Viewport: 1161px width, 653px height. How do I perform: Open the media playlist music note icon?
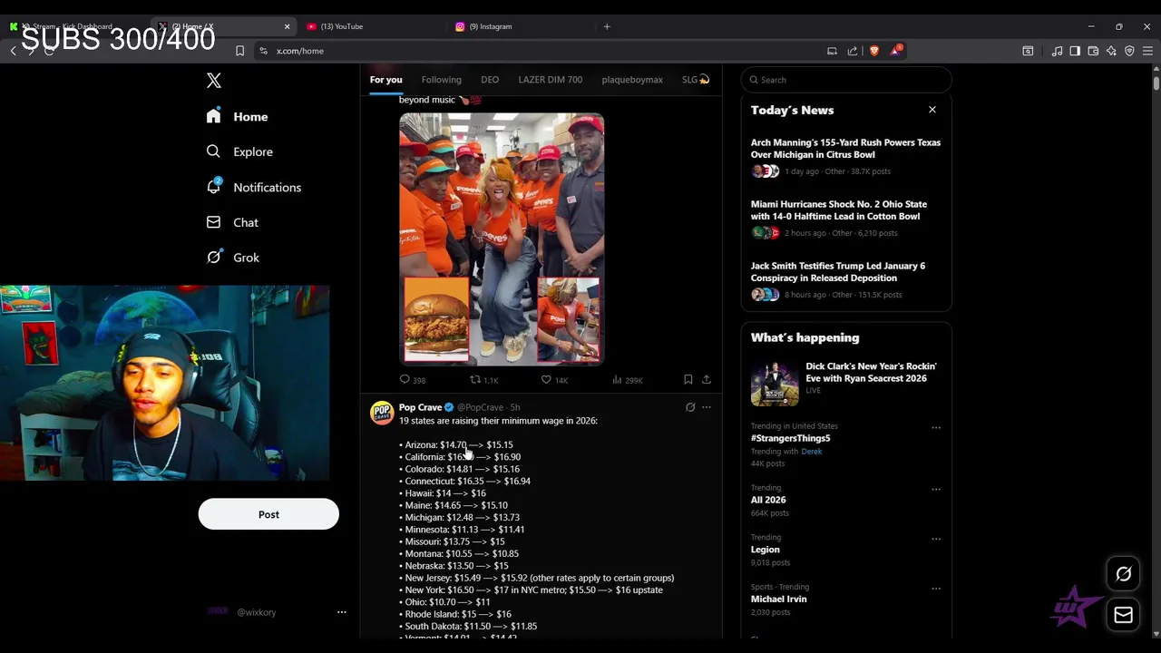(1057, 51)
